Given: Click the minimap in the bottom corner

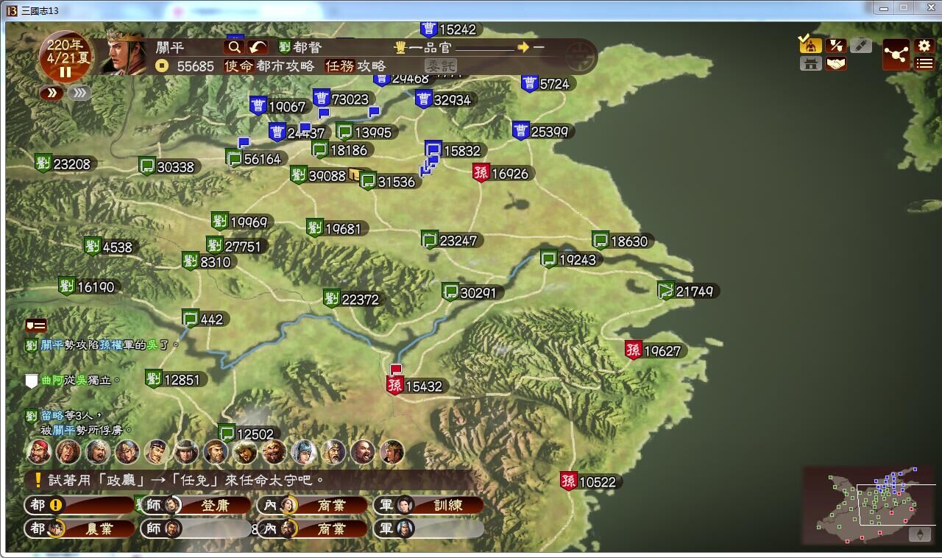Looking at the screenshot, I should pyautogui.click(x=869, y=505).
